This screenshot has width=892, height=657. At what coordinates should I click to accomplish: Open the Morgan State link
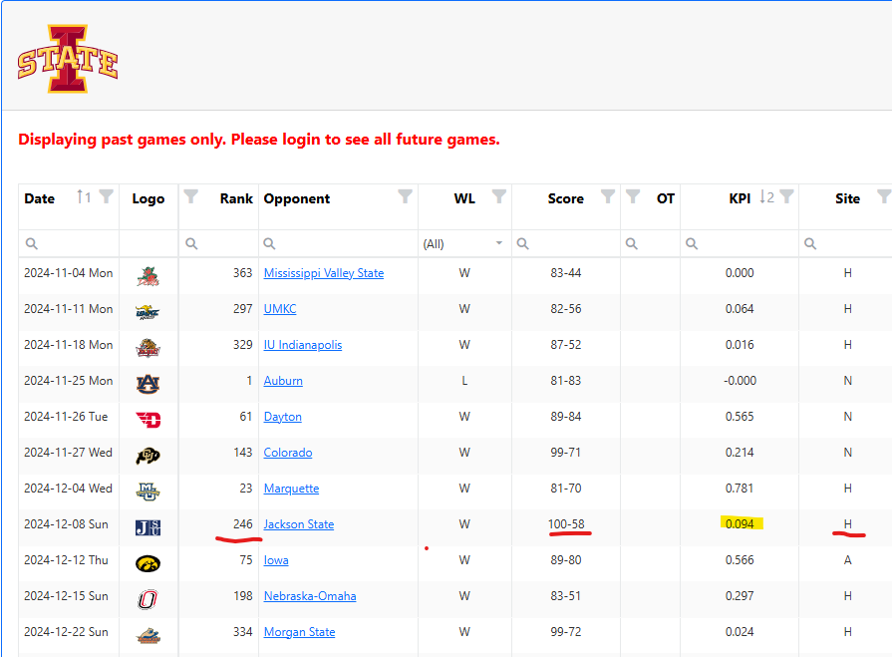pyautogui.click(x=299, y=631)
